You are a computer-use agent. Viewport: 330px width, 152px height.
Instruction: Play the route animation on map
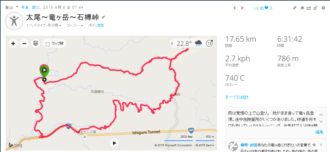tap(114, 143)
